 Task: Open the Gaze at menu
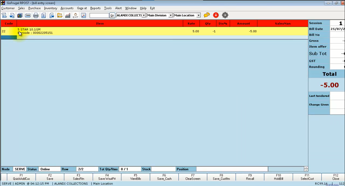pos(82,8)
